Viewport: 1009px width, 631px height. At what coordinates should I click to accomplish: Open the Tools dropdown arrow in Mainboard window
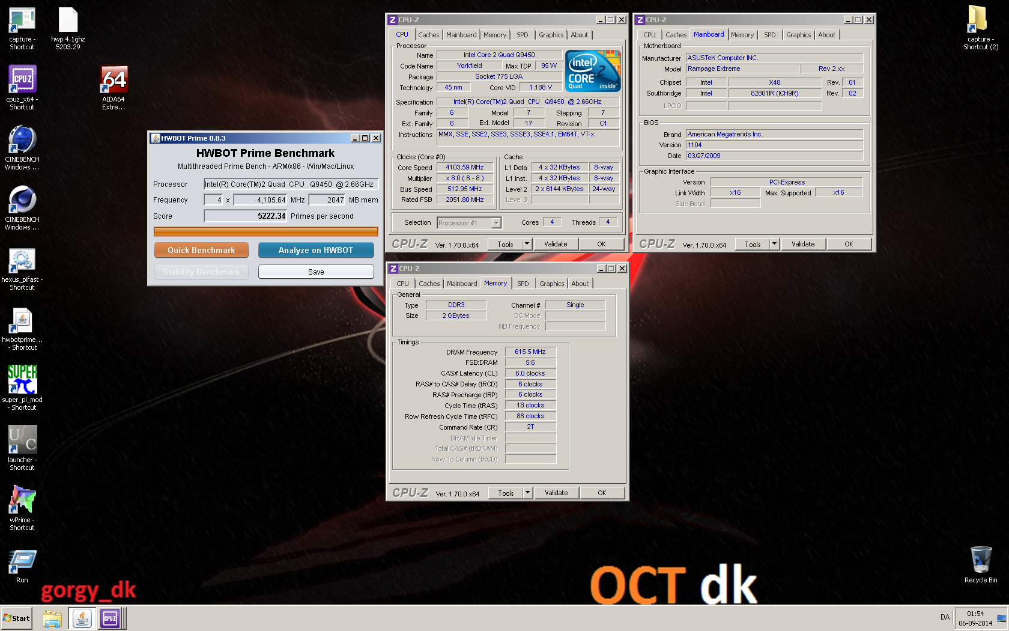(774, 244)
